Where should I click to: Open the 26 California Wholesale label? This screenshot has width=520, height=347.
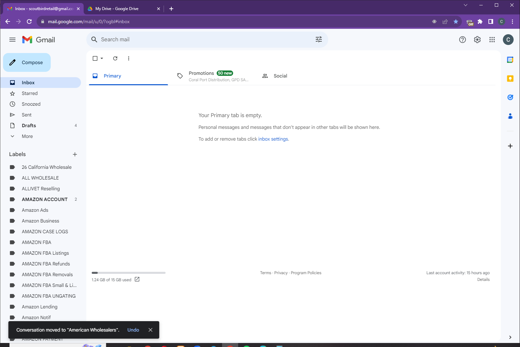click(x=41, y=167)
